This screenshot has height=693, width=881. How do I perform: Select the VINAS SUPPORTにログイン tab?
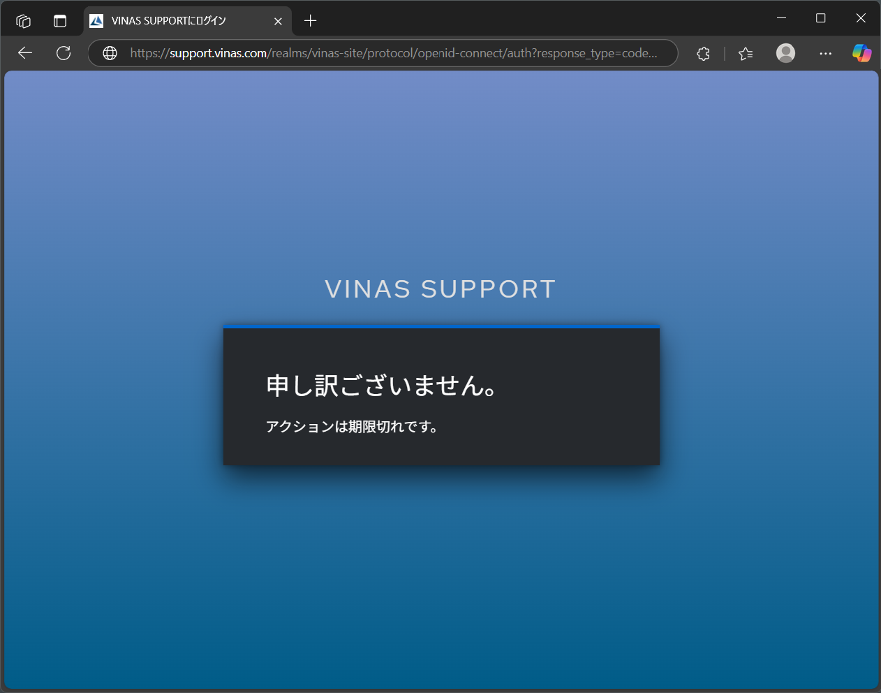pyautogui.click(x=187, y=21)
